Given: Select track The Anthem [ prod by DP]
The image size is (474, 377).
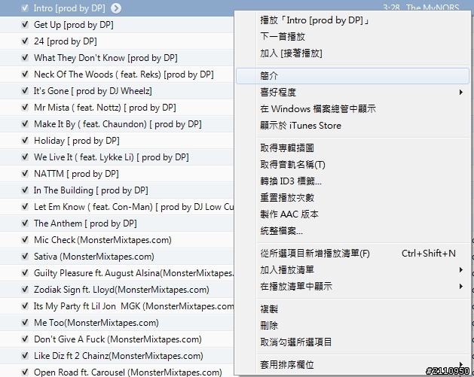Looking at the screenshot, I should [x=85, y=223].
